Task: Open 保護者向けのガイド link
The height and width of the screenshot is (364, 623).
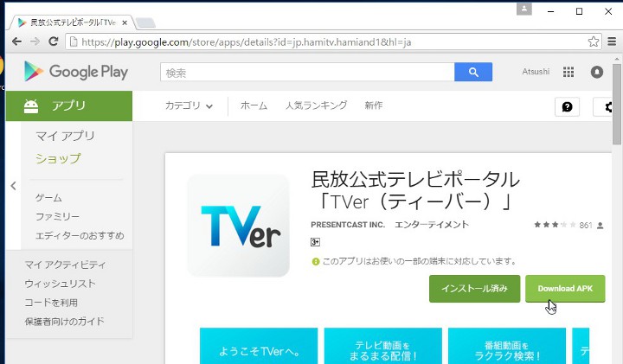Action: (x=64, y=321)
